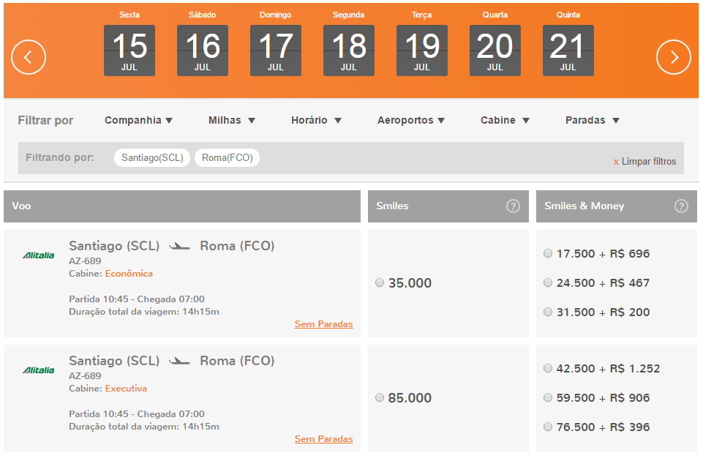
Task: Select Quarta 20 JUL date
Action: [x=495, y=50]
